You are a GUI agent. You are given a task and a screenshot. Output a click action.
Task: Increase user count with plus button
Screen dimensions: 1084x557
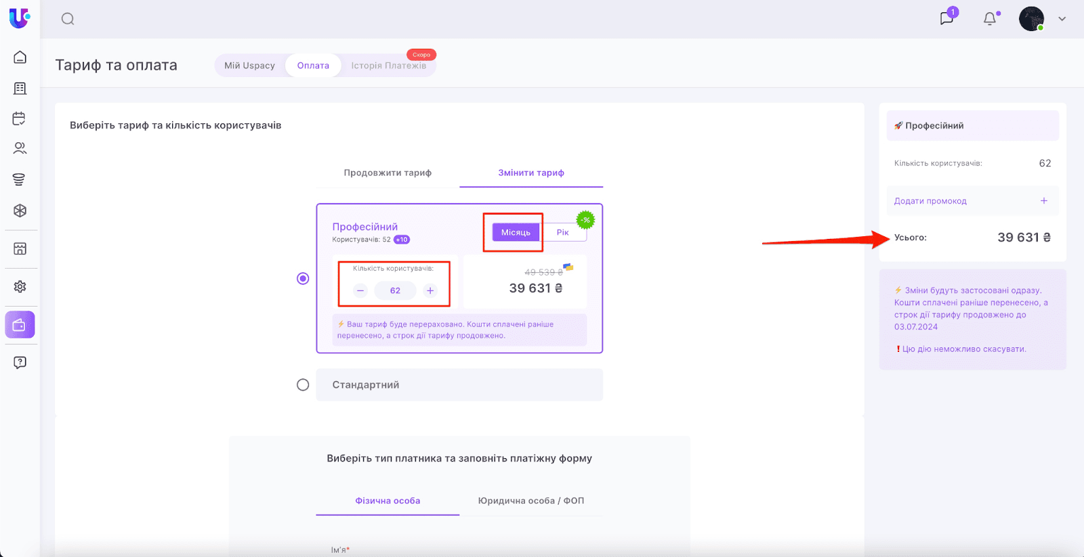pos(430,290)
